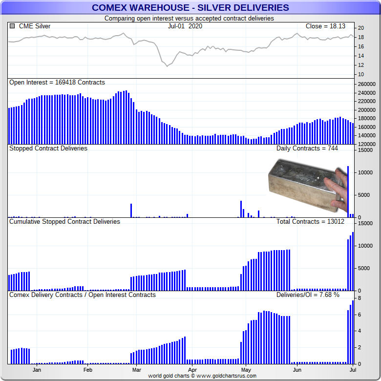Click the Apr label on the time axis
Screen dimensions: 381x381
(x=192, y=370)
